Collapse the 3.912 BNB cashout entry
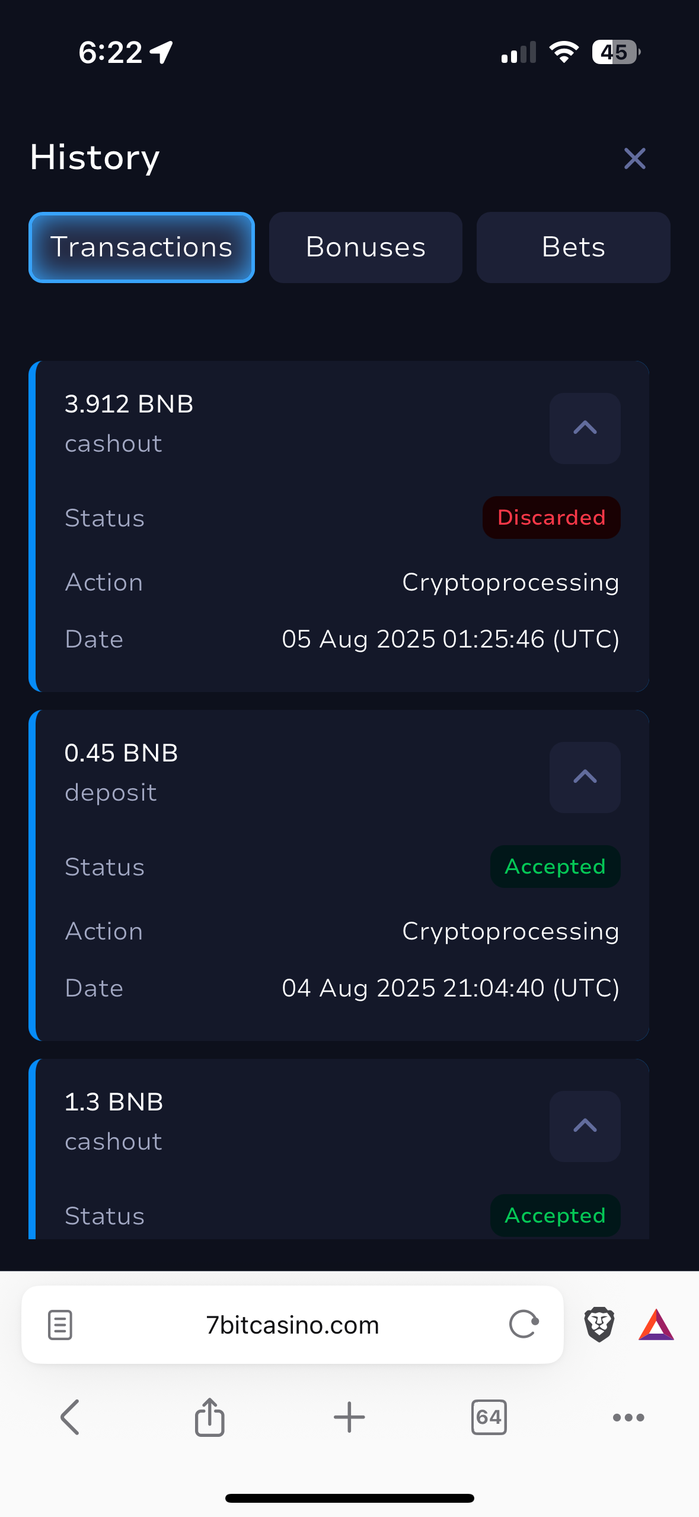Viewport: 699px width, 1517px height. tap(585, 428)
